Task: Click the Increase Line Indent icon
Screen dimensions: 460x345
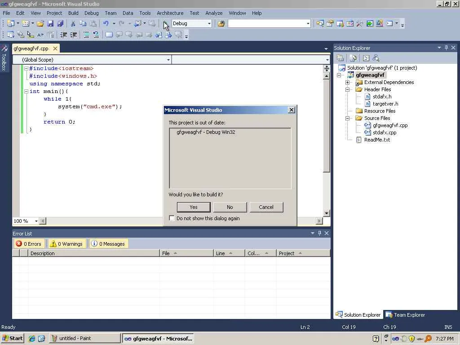Action: click(73, 35)
